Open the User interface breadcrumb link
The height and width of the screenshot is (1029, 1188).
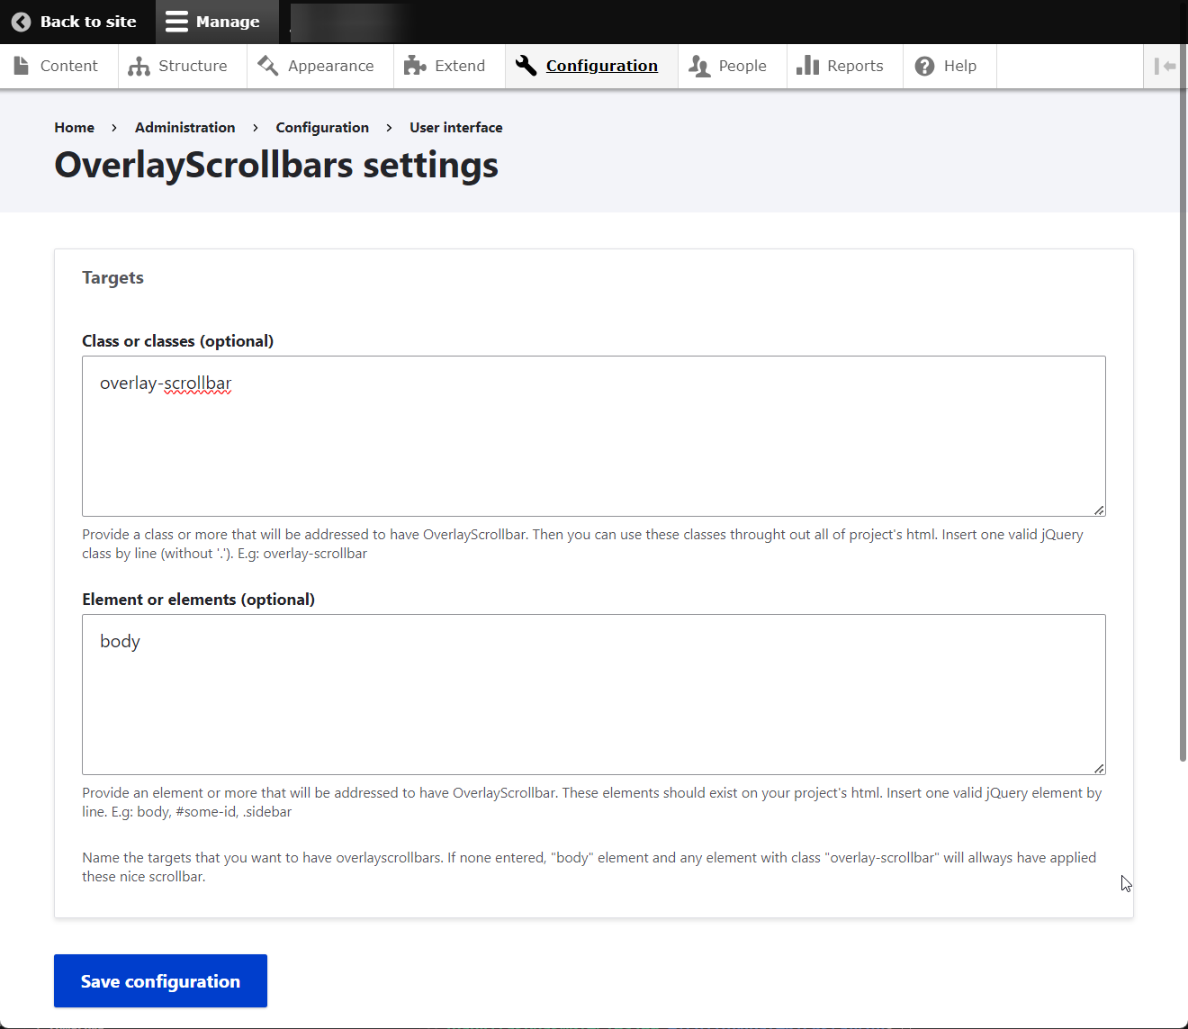455,127
